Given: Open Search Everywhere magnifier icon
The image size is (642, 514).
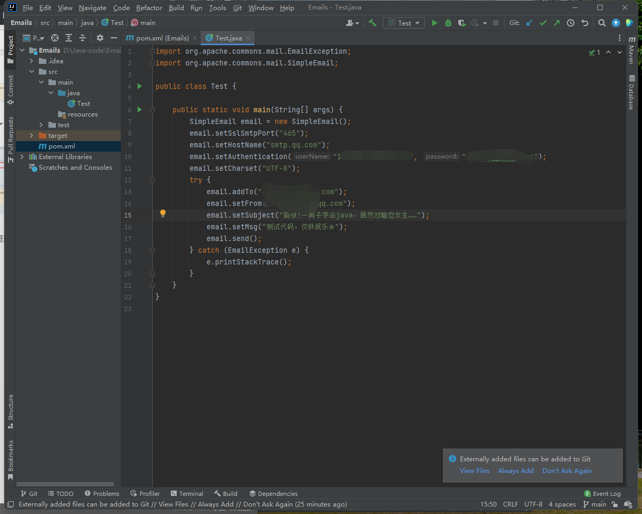Looking at the screenshot, I should (x=602, y=23).
